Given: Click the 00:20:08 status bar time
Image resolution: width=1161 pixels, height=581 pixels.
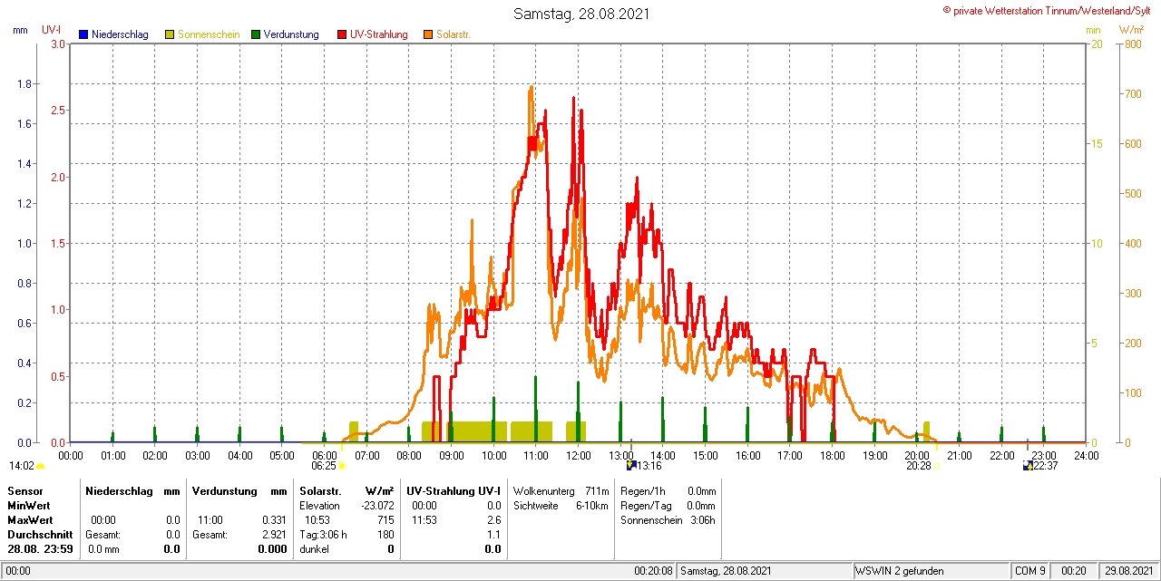Looking at the screenshot, I should [653, 571].
